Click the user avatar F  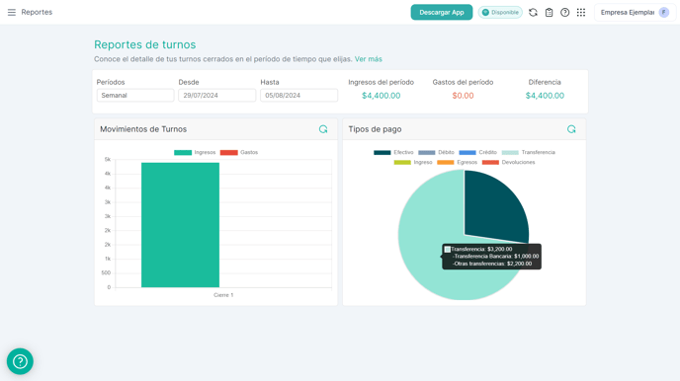[663, 12]
